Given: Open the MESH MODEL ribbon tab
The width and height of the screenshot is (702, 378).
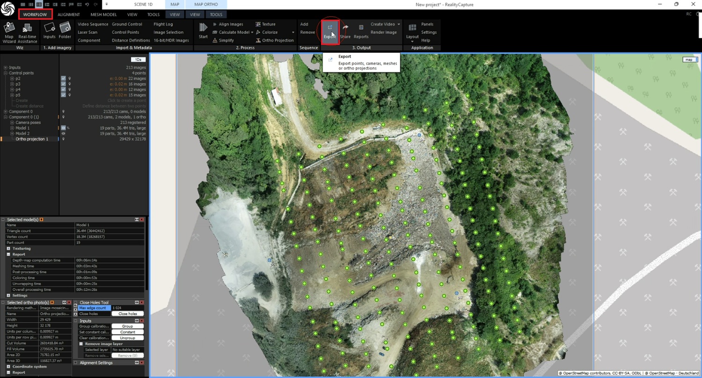Looking at the screenshot, I should (x=103, y=15).
